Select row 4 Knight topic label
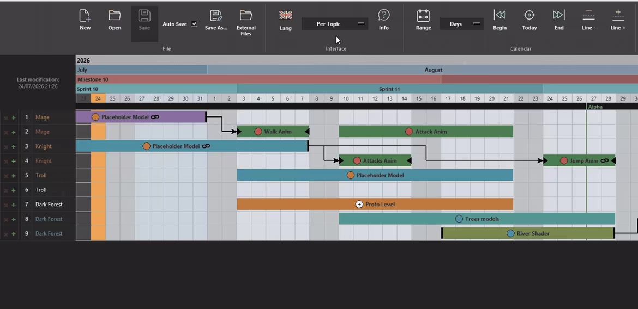Viewport: 638px width, 309px height. click(44, 161)
